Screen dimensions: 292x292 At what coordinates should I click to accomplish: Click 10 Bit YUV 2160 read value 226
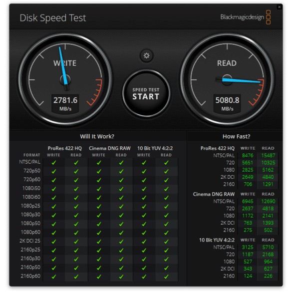[268, 276]
